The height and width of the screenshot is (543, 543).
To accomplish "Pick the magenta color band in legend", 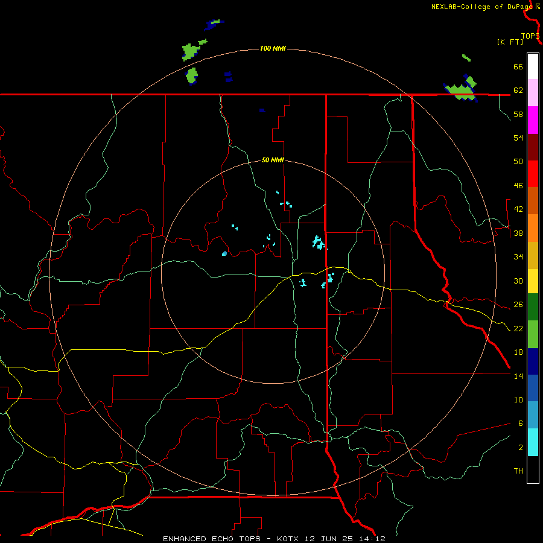I will click(x=533, y=120).
